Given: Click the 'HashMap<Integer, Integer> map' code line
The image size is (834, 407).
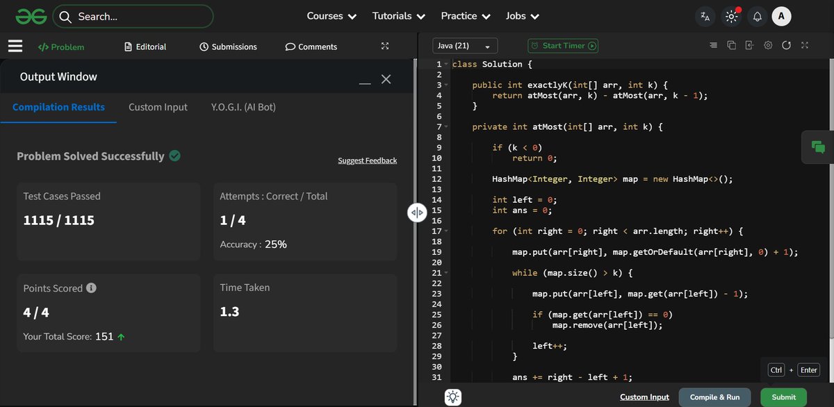Looking at the screenshot, I should (612, 179).
